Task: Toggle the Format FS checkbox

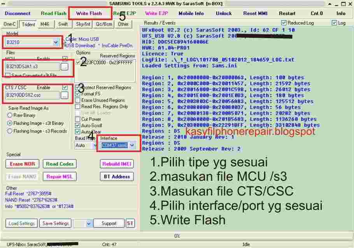Action: tap(77, 94)
